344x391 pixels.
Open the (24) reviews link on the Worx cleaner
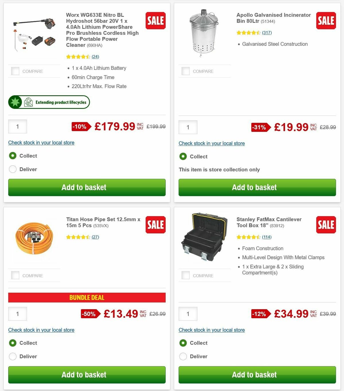(x=95, y=57)
